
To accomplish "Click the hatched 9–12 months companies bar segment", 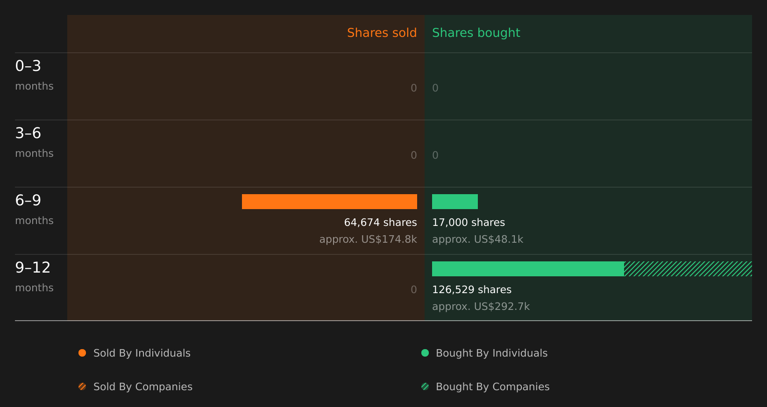I will tap(688, 269).
